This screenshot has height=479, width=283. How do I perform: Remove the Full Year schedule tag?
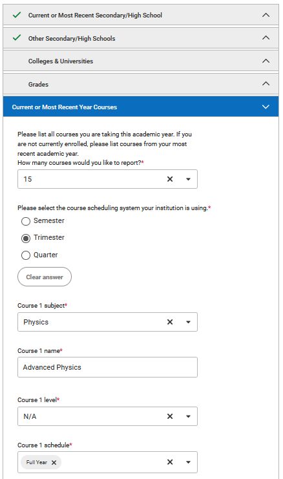point(54,462)
